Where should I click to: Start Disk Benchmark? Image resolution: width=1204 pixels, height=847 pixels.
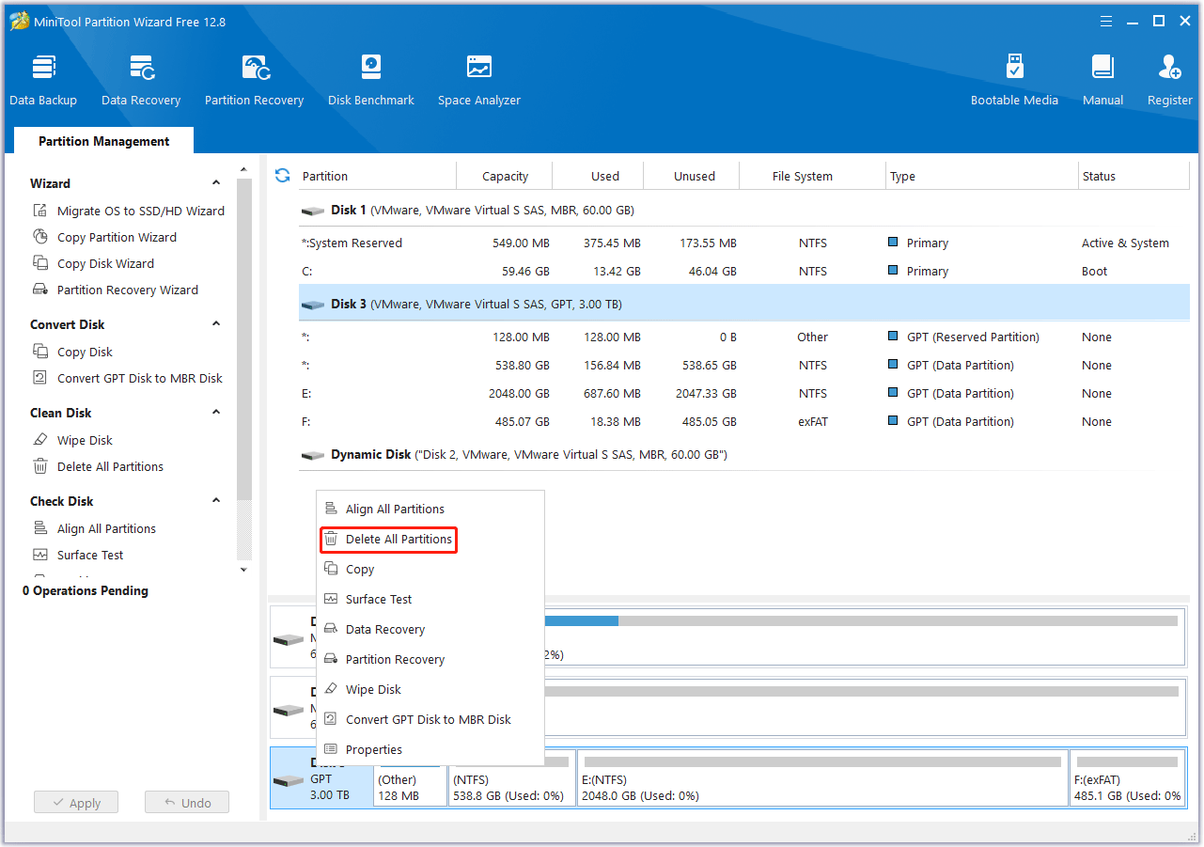[371, 80]
